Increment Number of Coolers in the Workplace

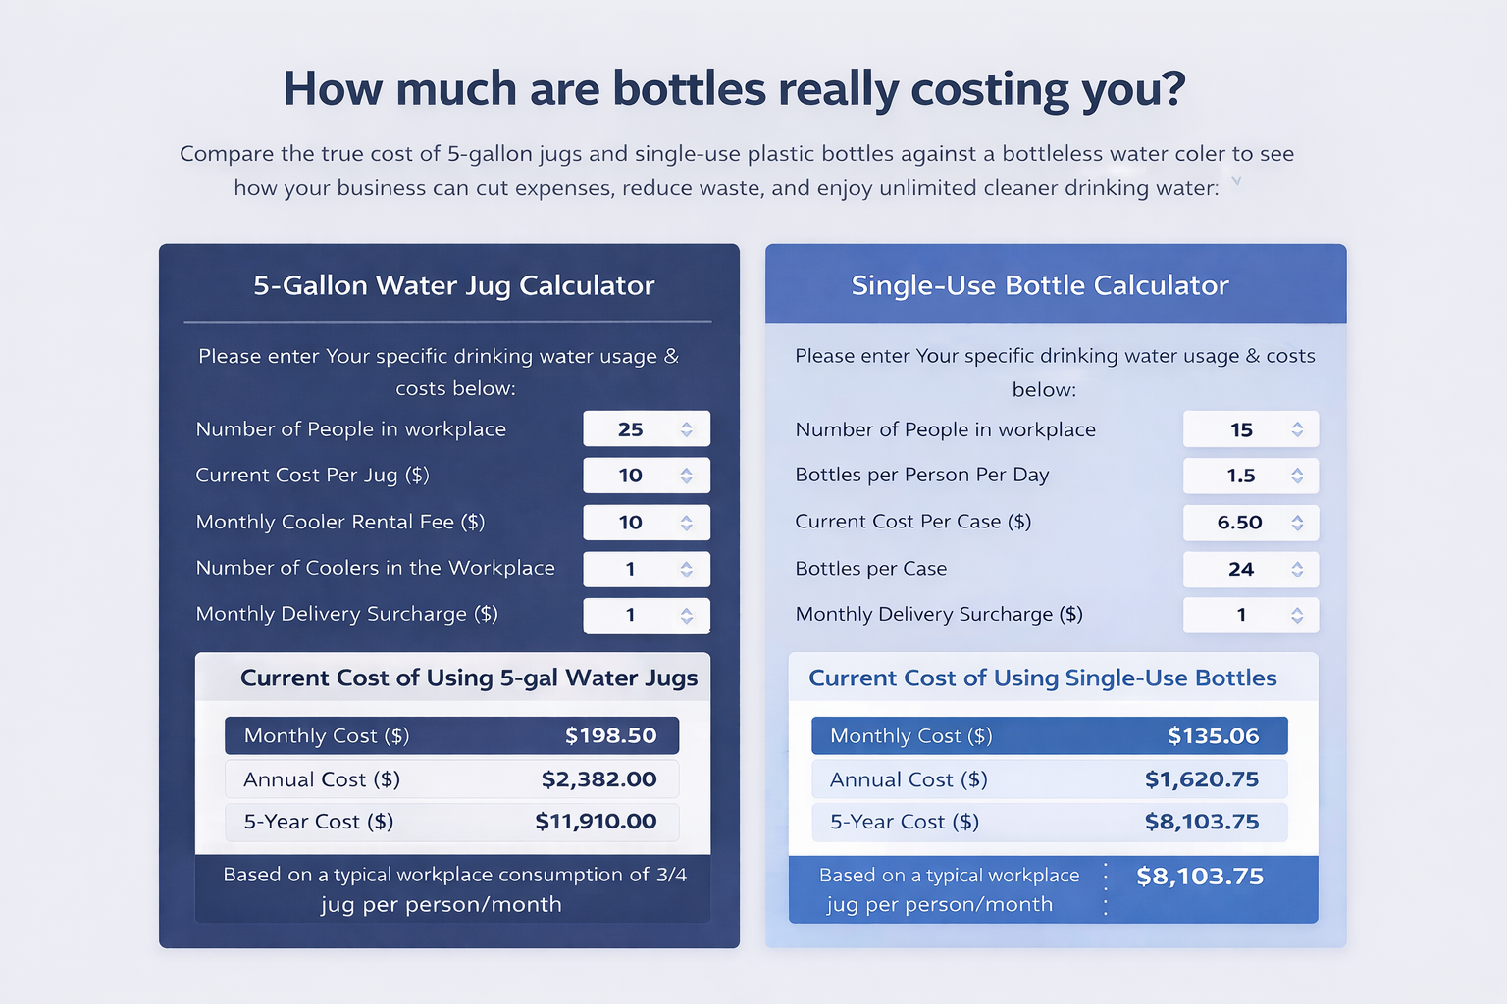(685, 564)
